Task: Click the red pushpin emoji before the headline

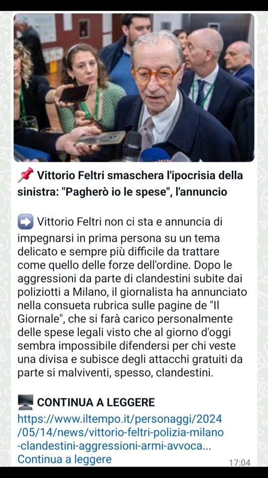Action: click(25, 175)
